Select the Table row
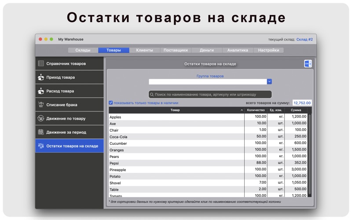Viewport: 352px width, 220px height. (x=208, y=189)
